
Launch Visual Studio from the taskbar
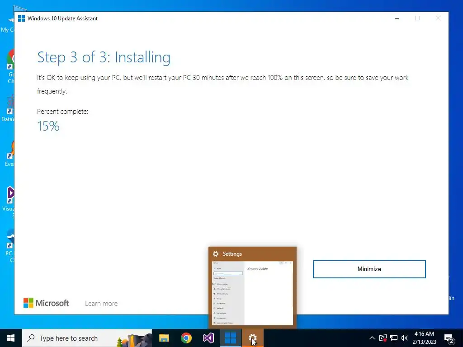pos(208,338)
